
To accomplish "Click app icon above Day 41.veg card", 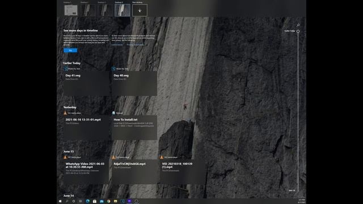I will 66,69.
